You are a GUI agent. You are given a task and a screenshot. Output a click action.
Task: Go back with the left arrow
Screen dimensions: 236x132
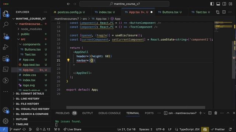tap(69, 4)
